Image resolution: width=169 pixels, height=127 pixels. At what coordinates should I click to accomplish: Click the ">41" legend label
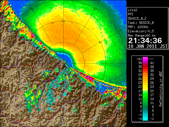point(139,59)
